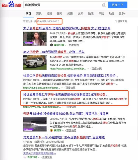138x160 pixels.
Task: Open the xiaozhu2.com URL link
Action: (x=68, y=69)
